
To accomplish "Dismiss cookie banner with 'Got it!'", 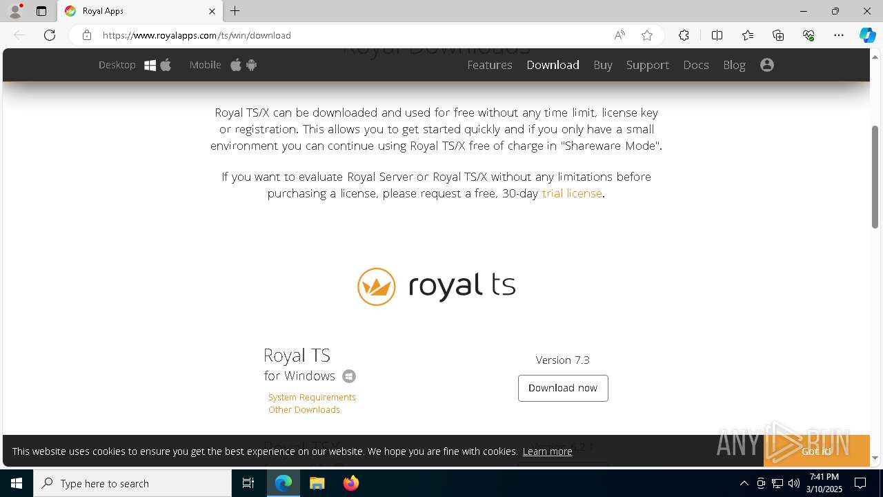I will pyautogui.click(x=816, y=451).
